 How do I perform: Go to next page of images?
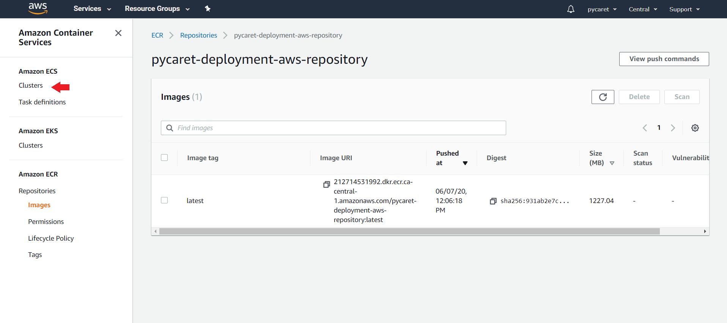(673, 128)
